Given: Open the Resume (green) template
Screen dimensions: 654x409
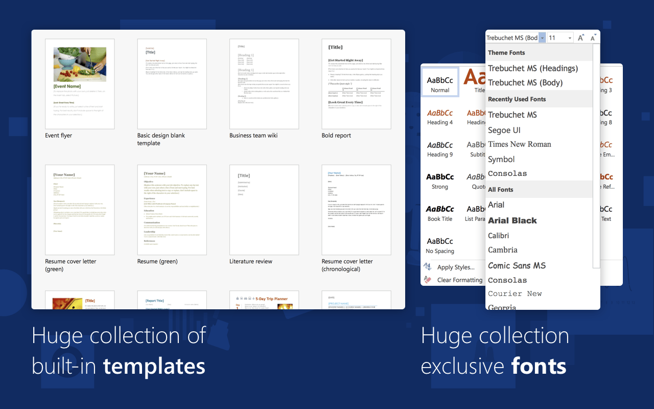Looking at the screenshot, I should coord(172,210).
